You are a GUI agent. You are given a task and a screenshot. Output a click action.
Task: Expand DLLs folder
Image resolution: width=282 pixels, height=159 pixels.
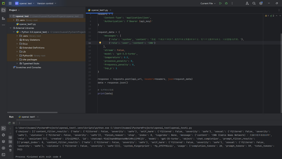pyautogui.click(x=17, y=44)
